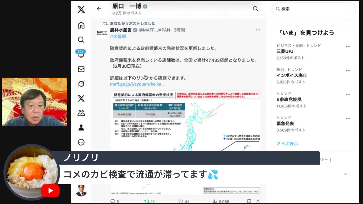Open the 三菱UFJ trend

(285, 52)
